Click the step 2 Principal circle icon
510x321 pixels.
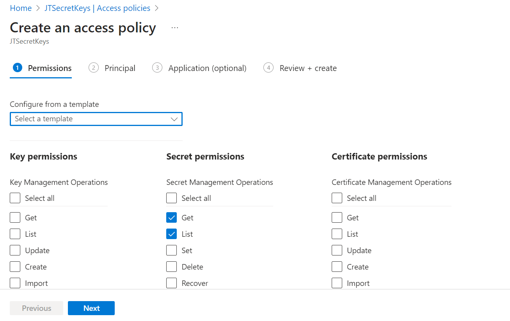click(x=94, y=68)
